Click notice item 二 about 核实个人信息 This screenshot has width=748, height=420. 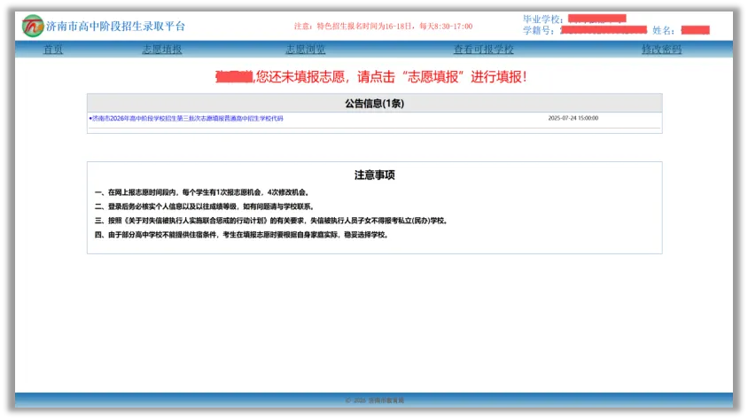(204, 206)
